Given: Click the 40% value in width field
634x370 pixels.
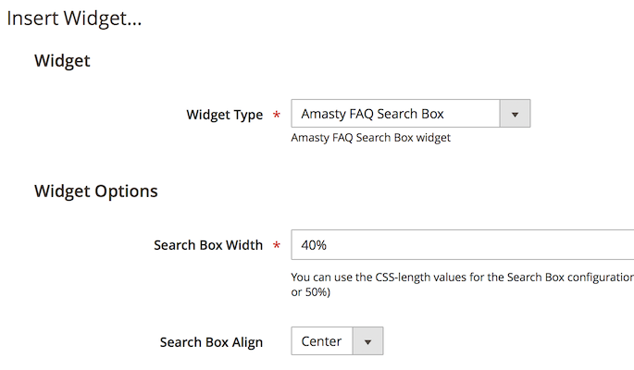Looking at the screenshot, I should coord(314,245).
